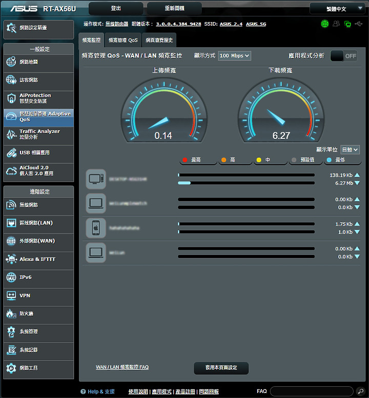This screenshot has height=398, width=369.
Task: Switch to the 頻寬管理 QoS tab
Action: pos(123,40)
